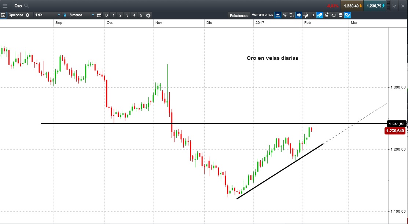This screenshot has width=408, height=224.
Task: Open the hamburger main menu
Action: 5,6
